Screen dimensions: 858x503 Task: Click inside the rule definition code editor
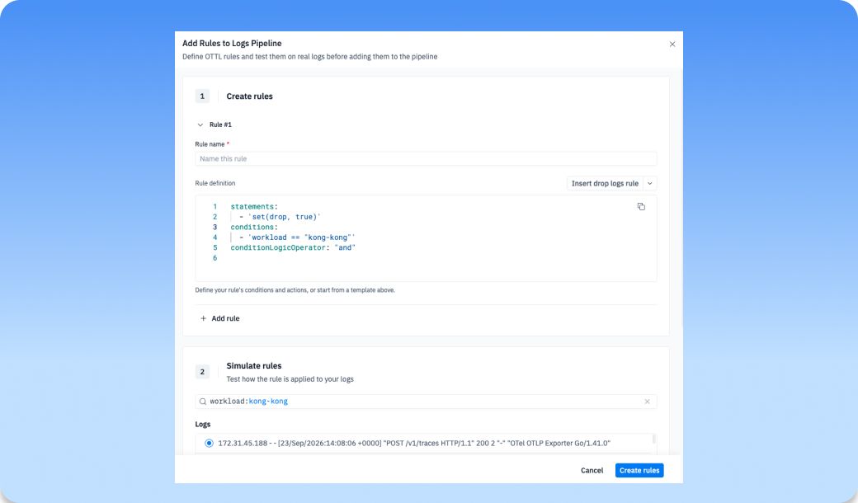pos(426,238)
